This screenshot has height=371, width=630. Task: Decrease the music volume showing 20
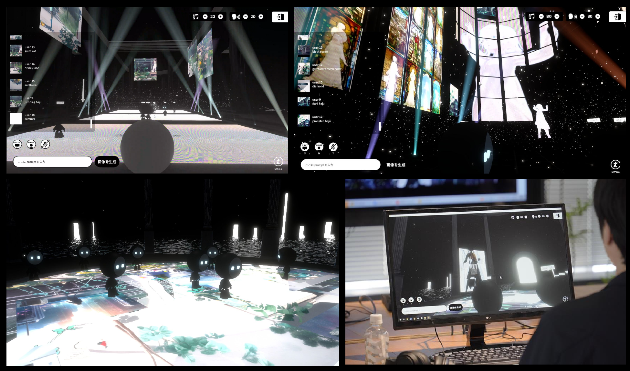205,16
